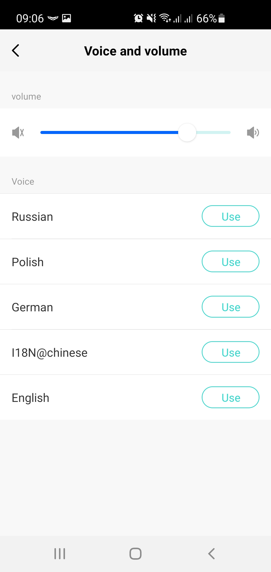Tap the Voice and volume title
The width and height of the screenshot is (271, 572).
[x=135, y=51]
